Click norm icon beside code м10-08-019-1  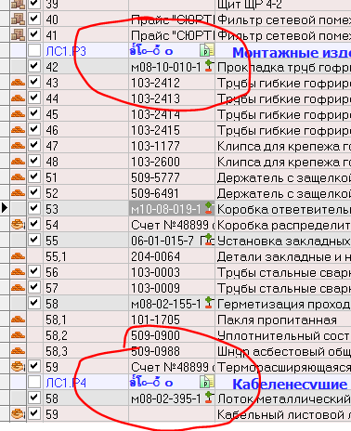tap(210, 208)
